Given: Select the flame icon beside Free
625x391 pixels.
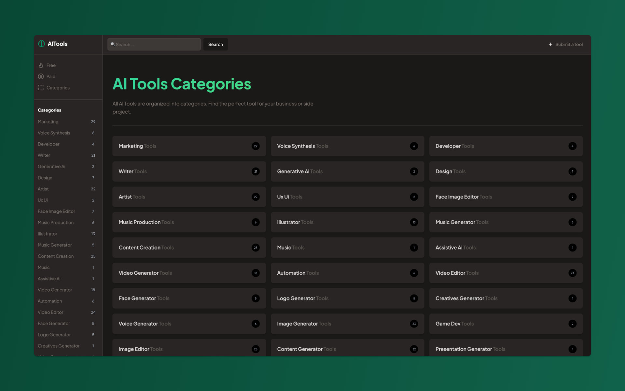Looking at the screenshot, I should coord(41,65).
